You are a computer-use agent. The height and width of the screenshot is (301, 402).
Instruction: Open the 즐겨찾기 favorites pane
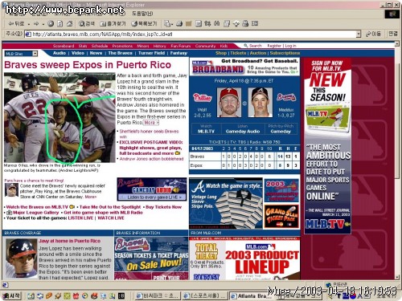[113, 24]
